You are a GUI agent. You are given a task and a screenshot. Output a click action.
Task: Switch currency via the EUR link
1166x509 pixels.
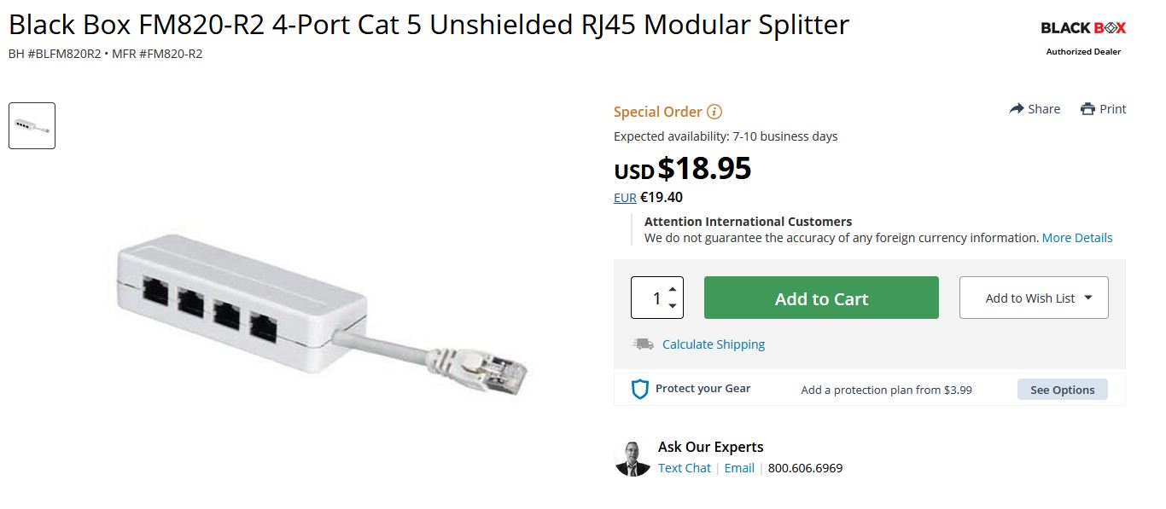[625, 198]
